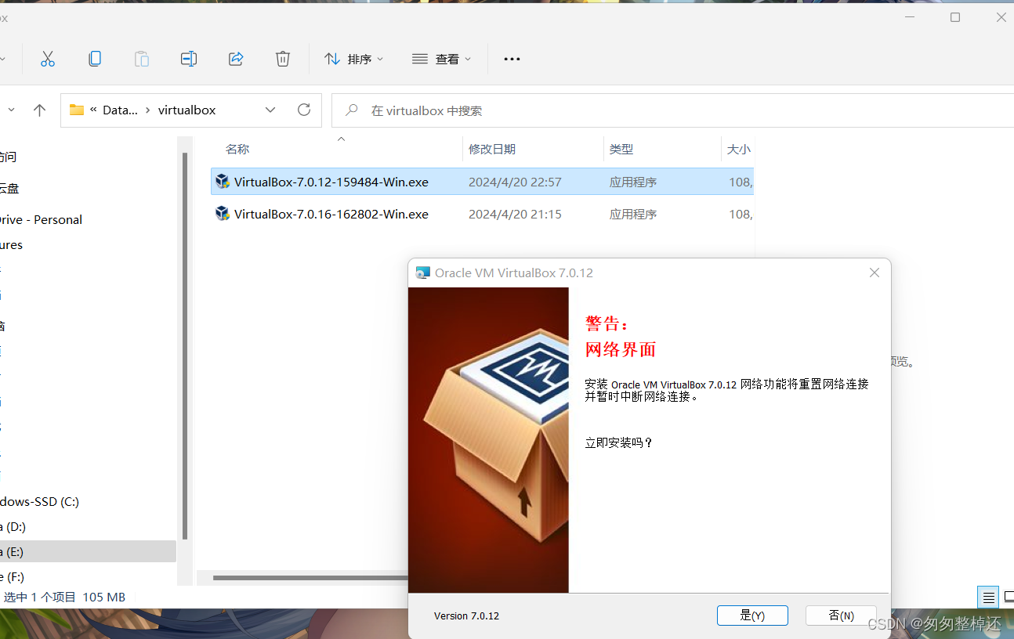Open the 查看 view dropdown
This screenshot has height=639, width=1014.
[x=442, y=59]
